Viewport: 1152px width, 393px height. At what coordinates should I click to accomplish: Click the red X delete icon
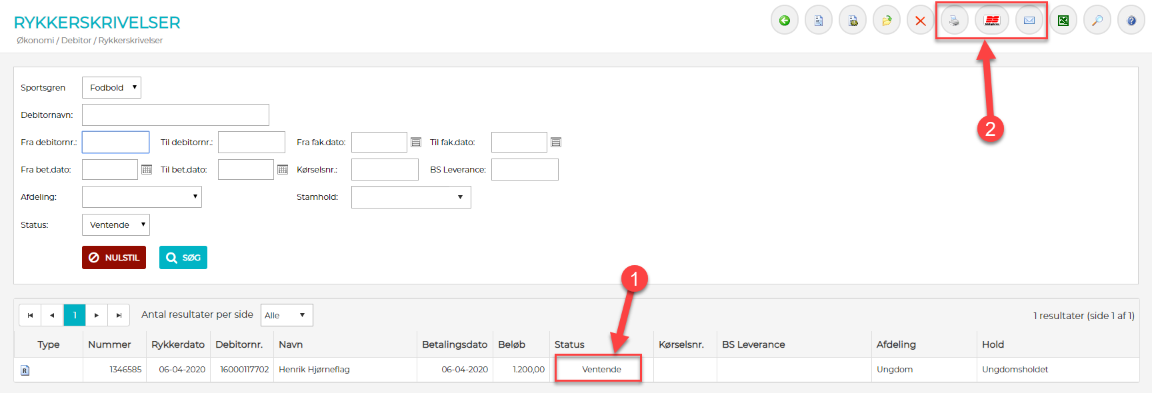(921, 21)
